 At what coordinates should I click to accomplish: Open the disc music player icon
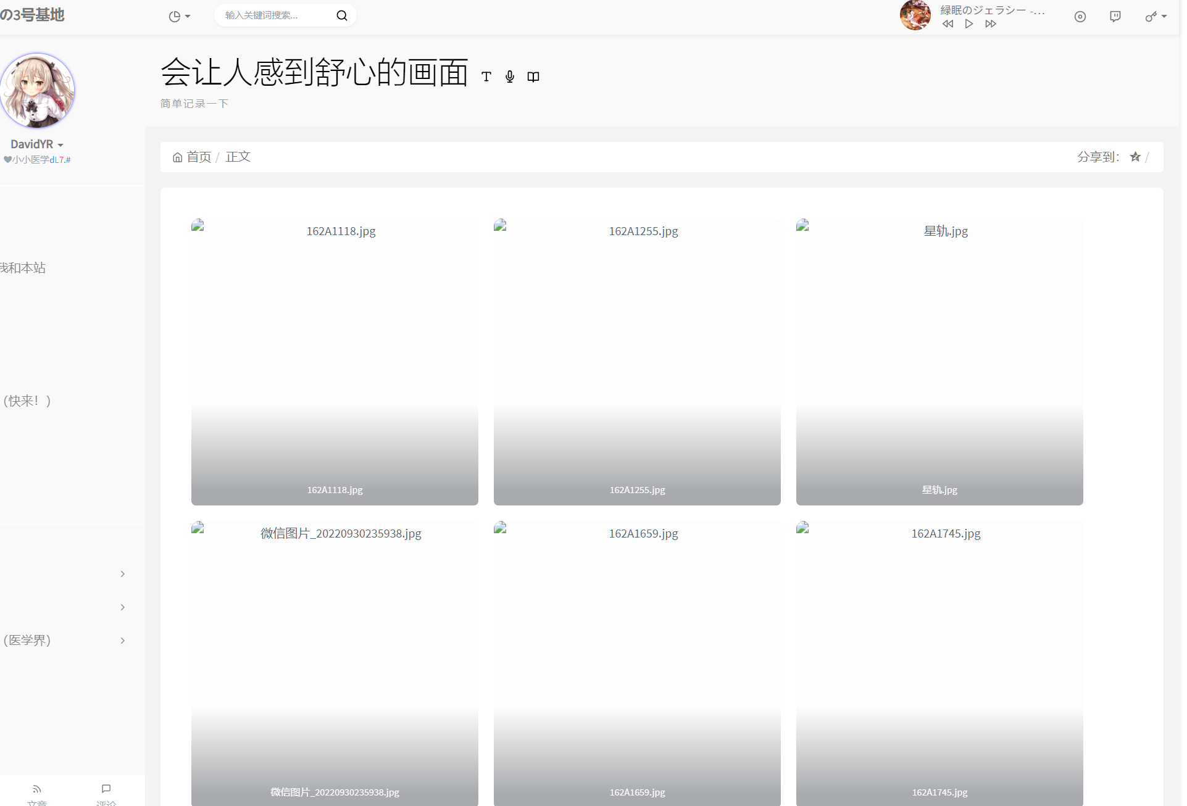coord(1080,17)
